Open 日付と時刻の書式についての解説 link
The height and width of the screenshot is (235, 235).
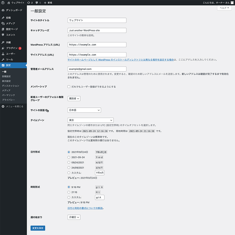pyautogui.click(x=85, y=208)
